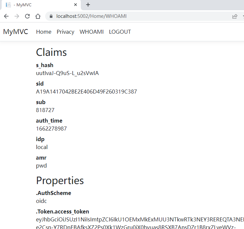Reload the current page

click(27, 16)
